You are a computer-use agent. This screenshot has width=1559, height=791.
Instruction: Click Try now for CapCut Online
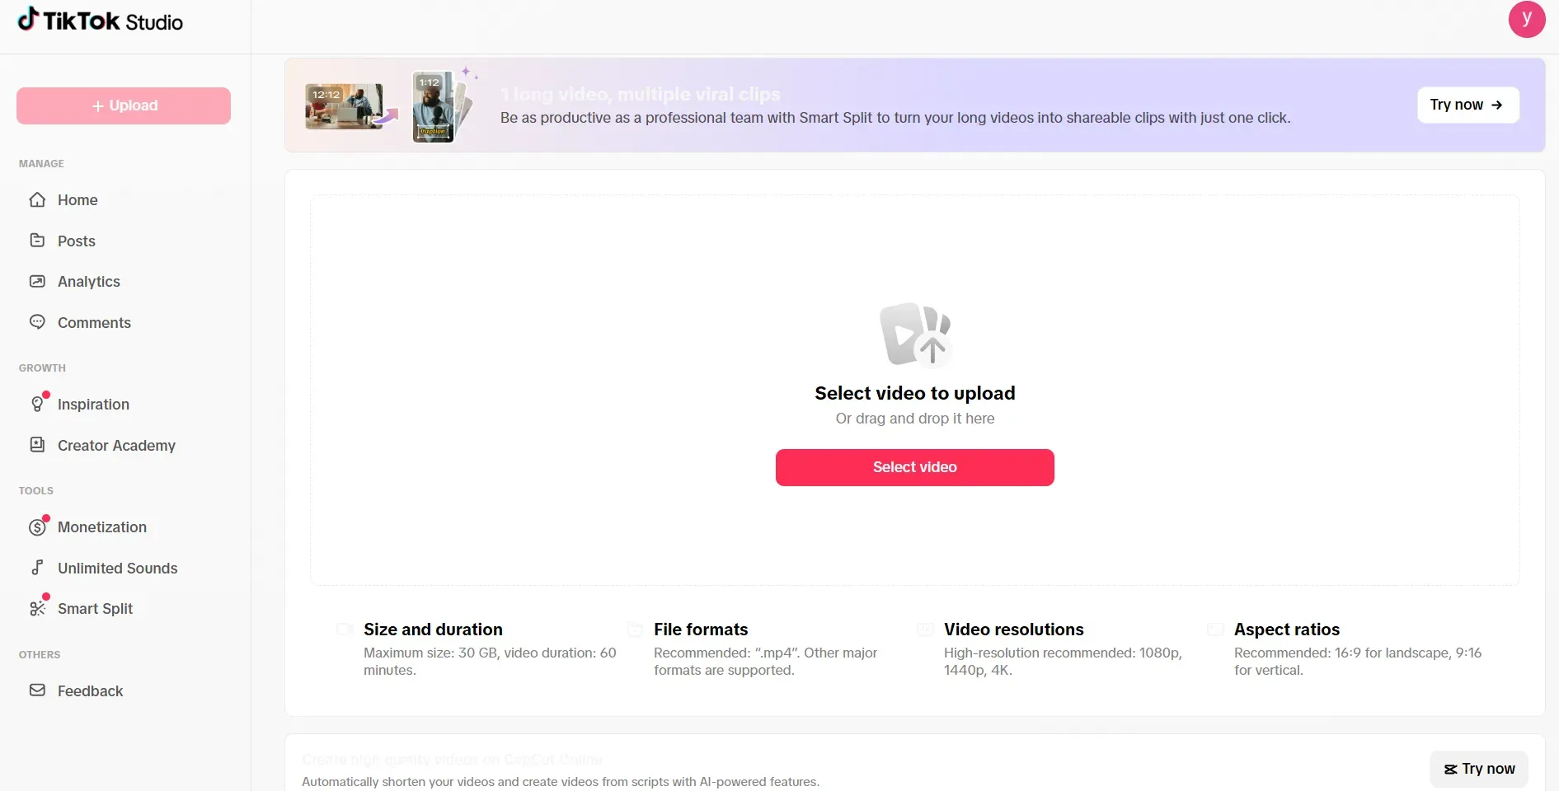(x=1479, y=769)
